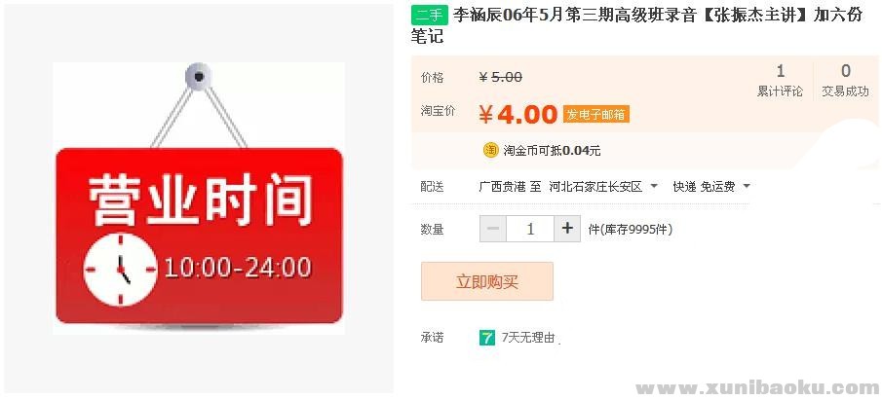Click the 立即购买 buy now button
Image resolution: width=882 pixels, height=400 pixels.
point(487,281)
